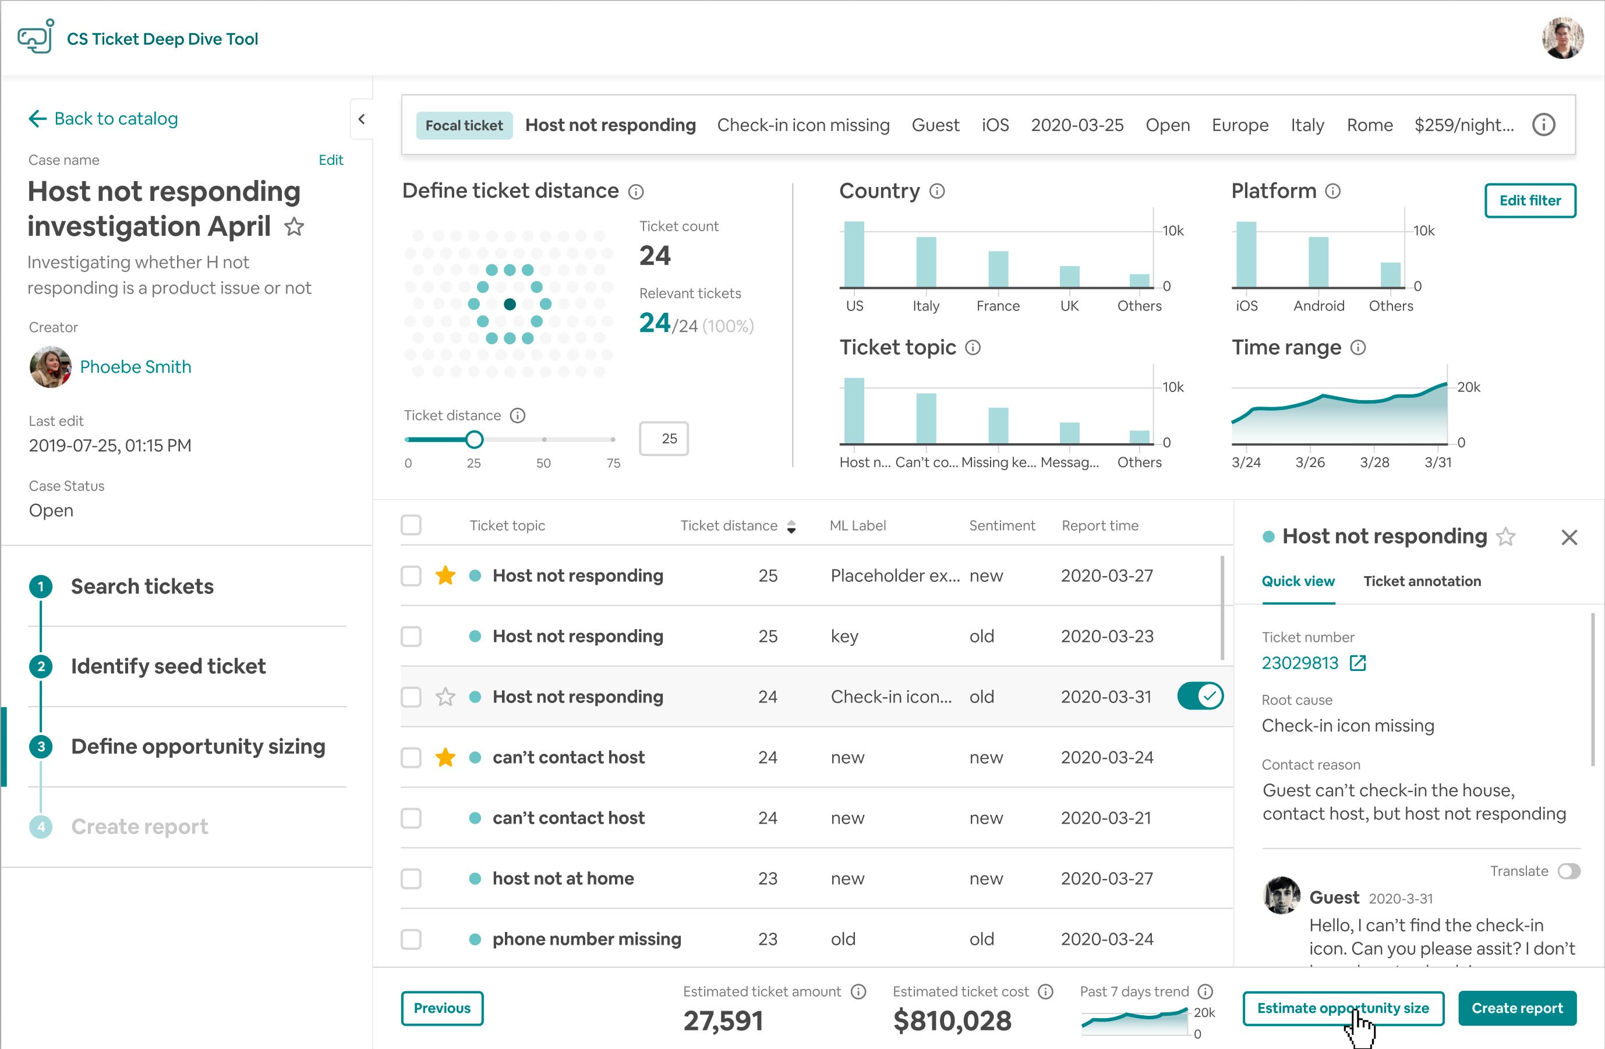Image resolution: width=1605 pixels, height=1049 pixels.
Task: Click the Time range info icon
Action: [1358, 347]
